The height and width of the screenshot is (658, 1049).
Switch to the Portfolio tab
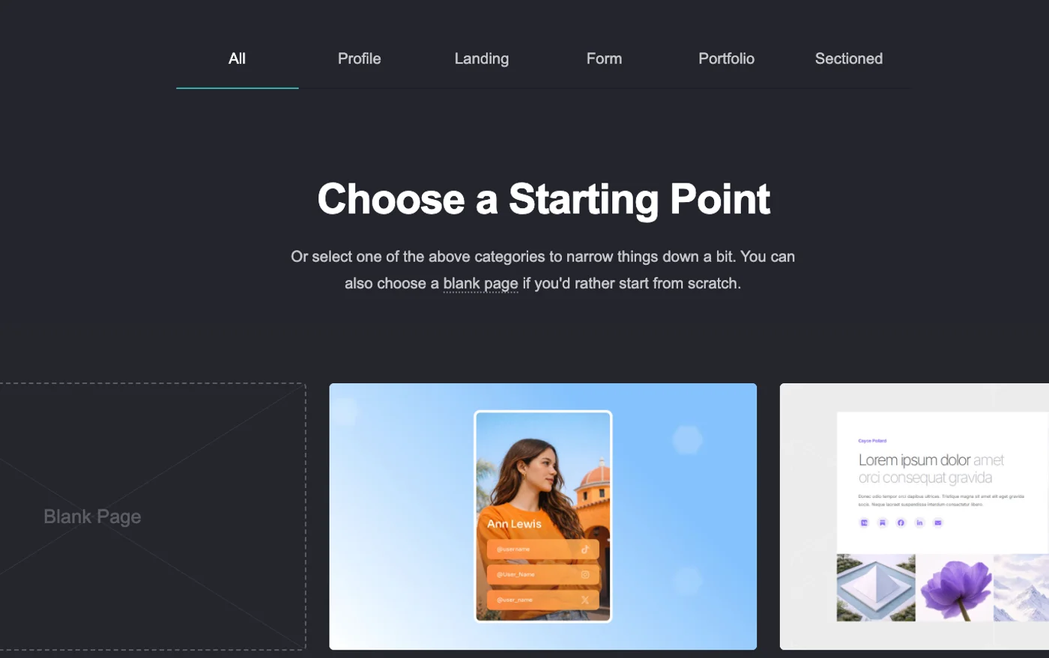(726, 58)
